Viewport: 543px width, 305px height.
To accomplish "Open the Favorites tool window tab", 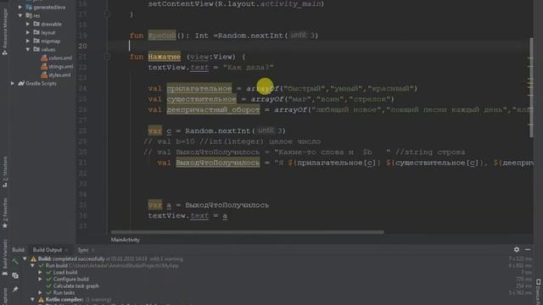I will pos(5,213).
